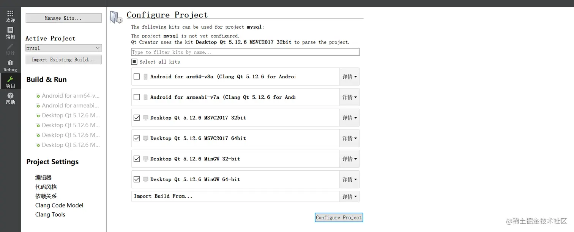Open the 欢迎 welcome mode
The image size is (574, 232).
point(10,16)
